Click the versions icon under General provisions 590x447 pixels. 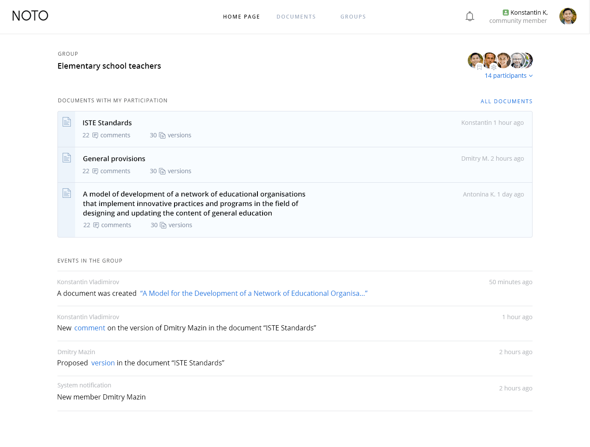pos(162,171)
